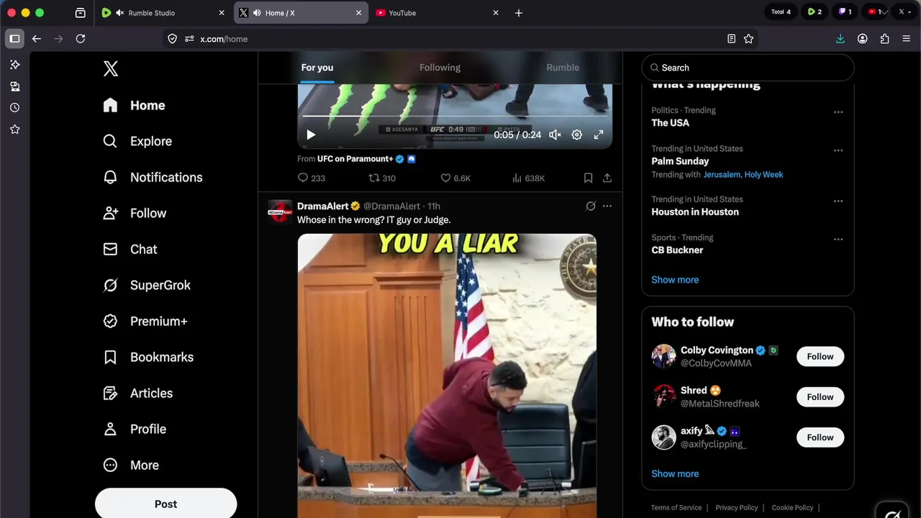Open options for Houston in Houston trend
Screen dimensions: 921x518
point(838,201)
